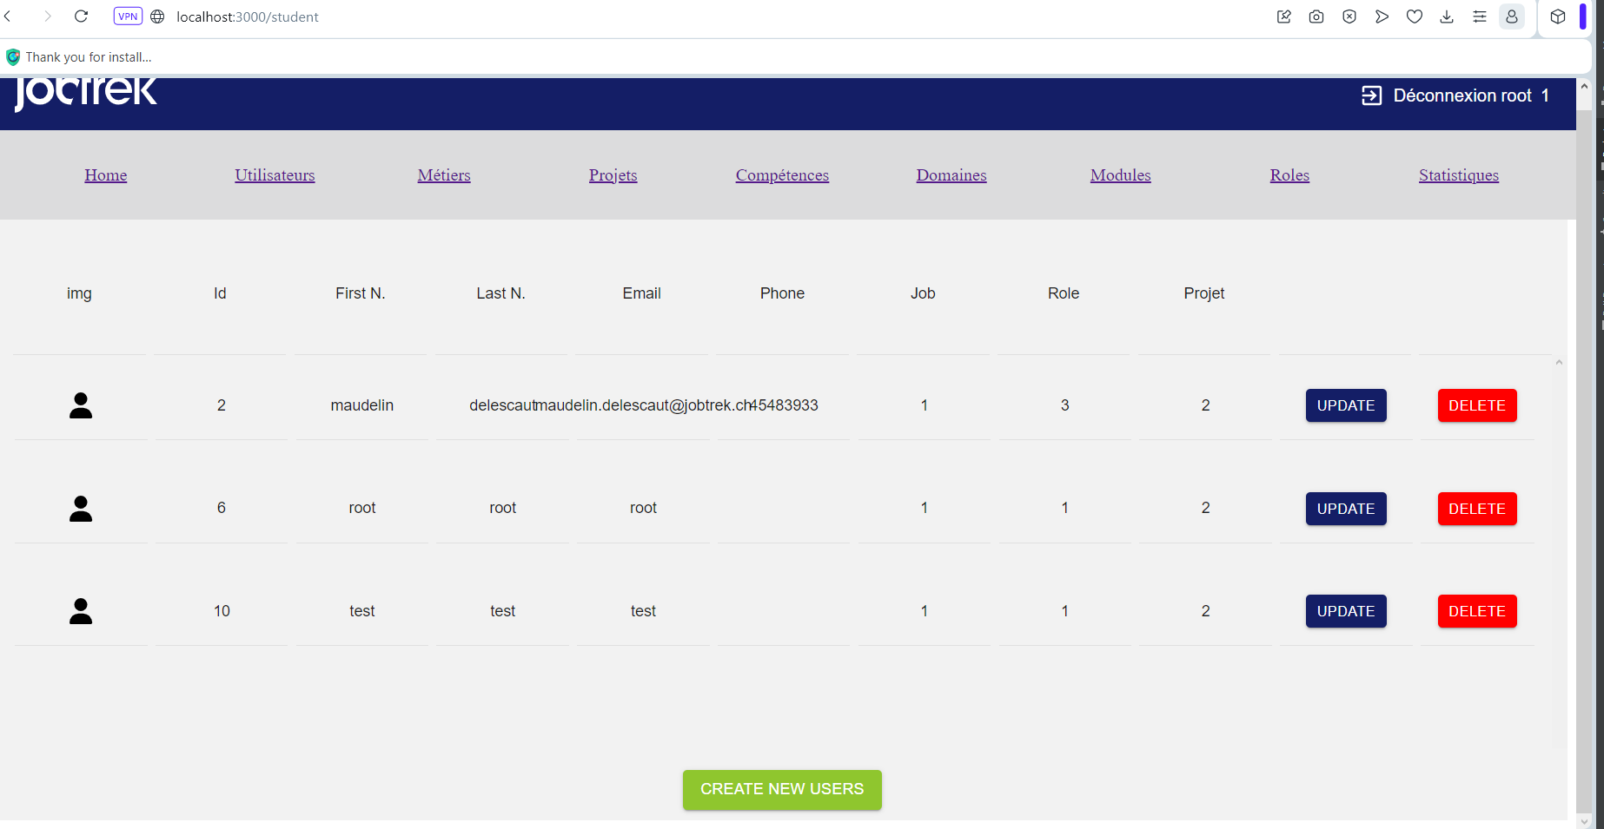This screenshot has height=829, width=1604.
Task: Reload the page with the browser refresh icon
Action: [81, 16]
